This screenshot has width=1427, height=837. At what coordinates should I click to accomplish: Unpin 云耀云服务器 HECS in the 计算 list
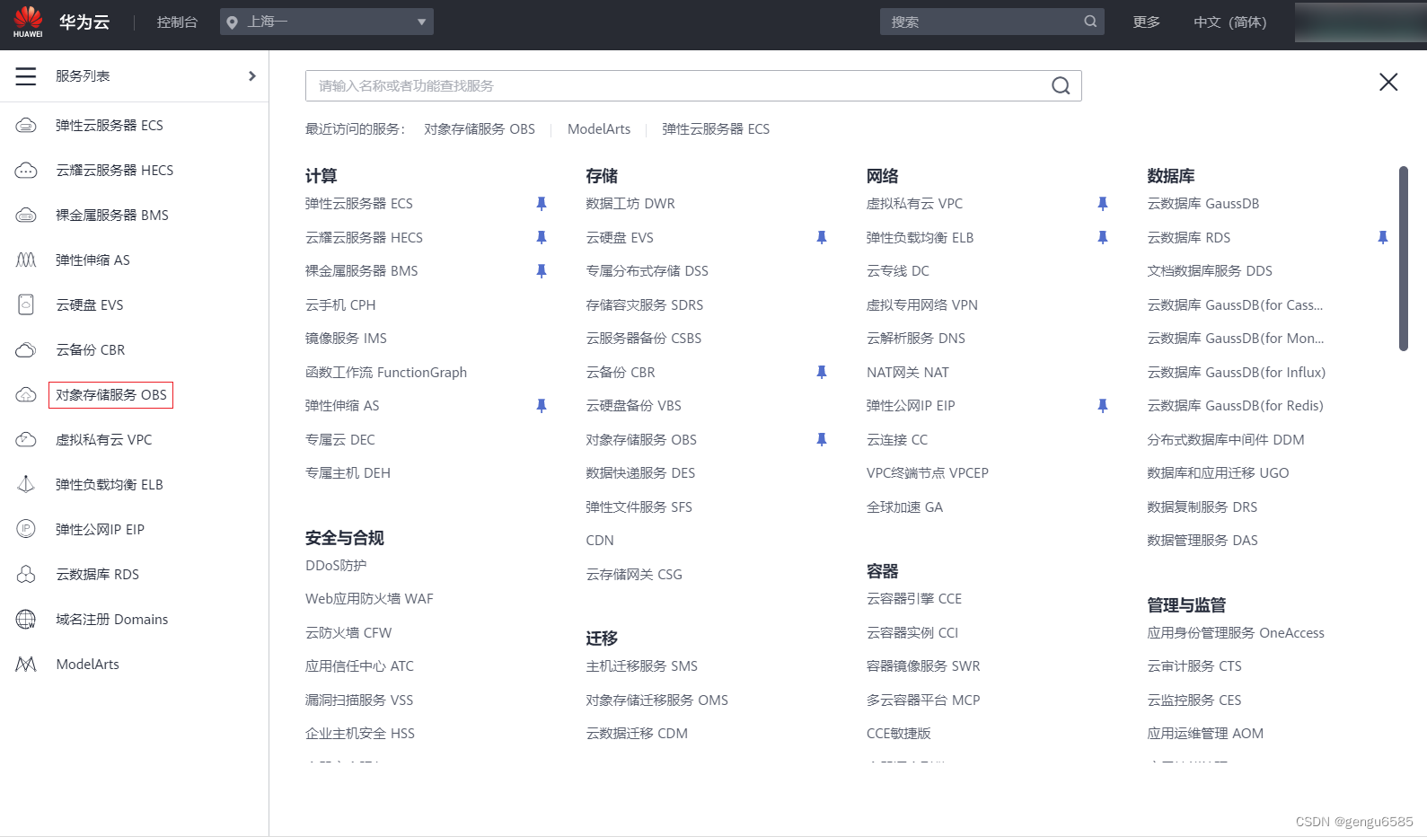coord(542,238)
